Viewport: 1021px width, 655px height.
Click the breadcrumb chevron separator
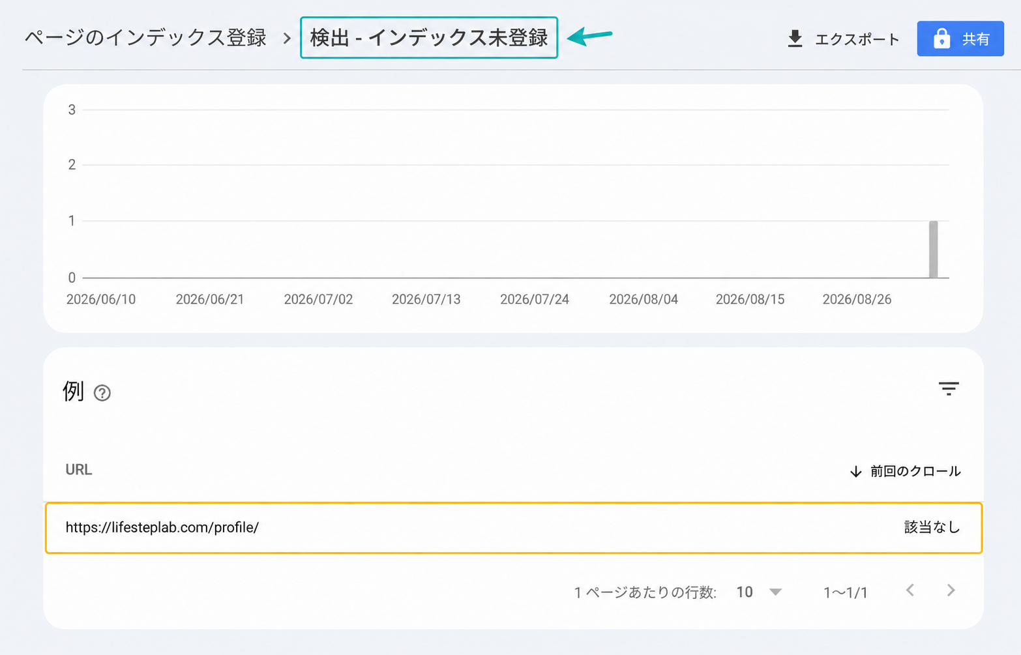point(287,39)
